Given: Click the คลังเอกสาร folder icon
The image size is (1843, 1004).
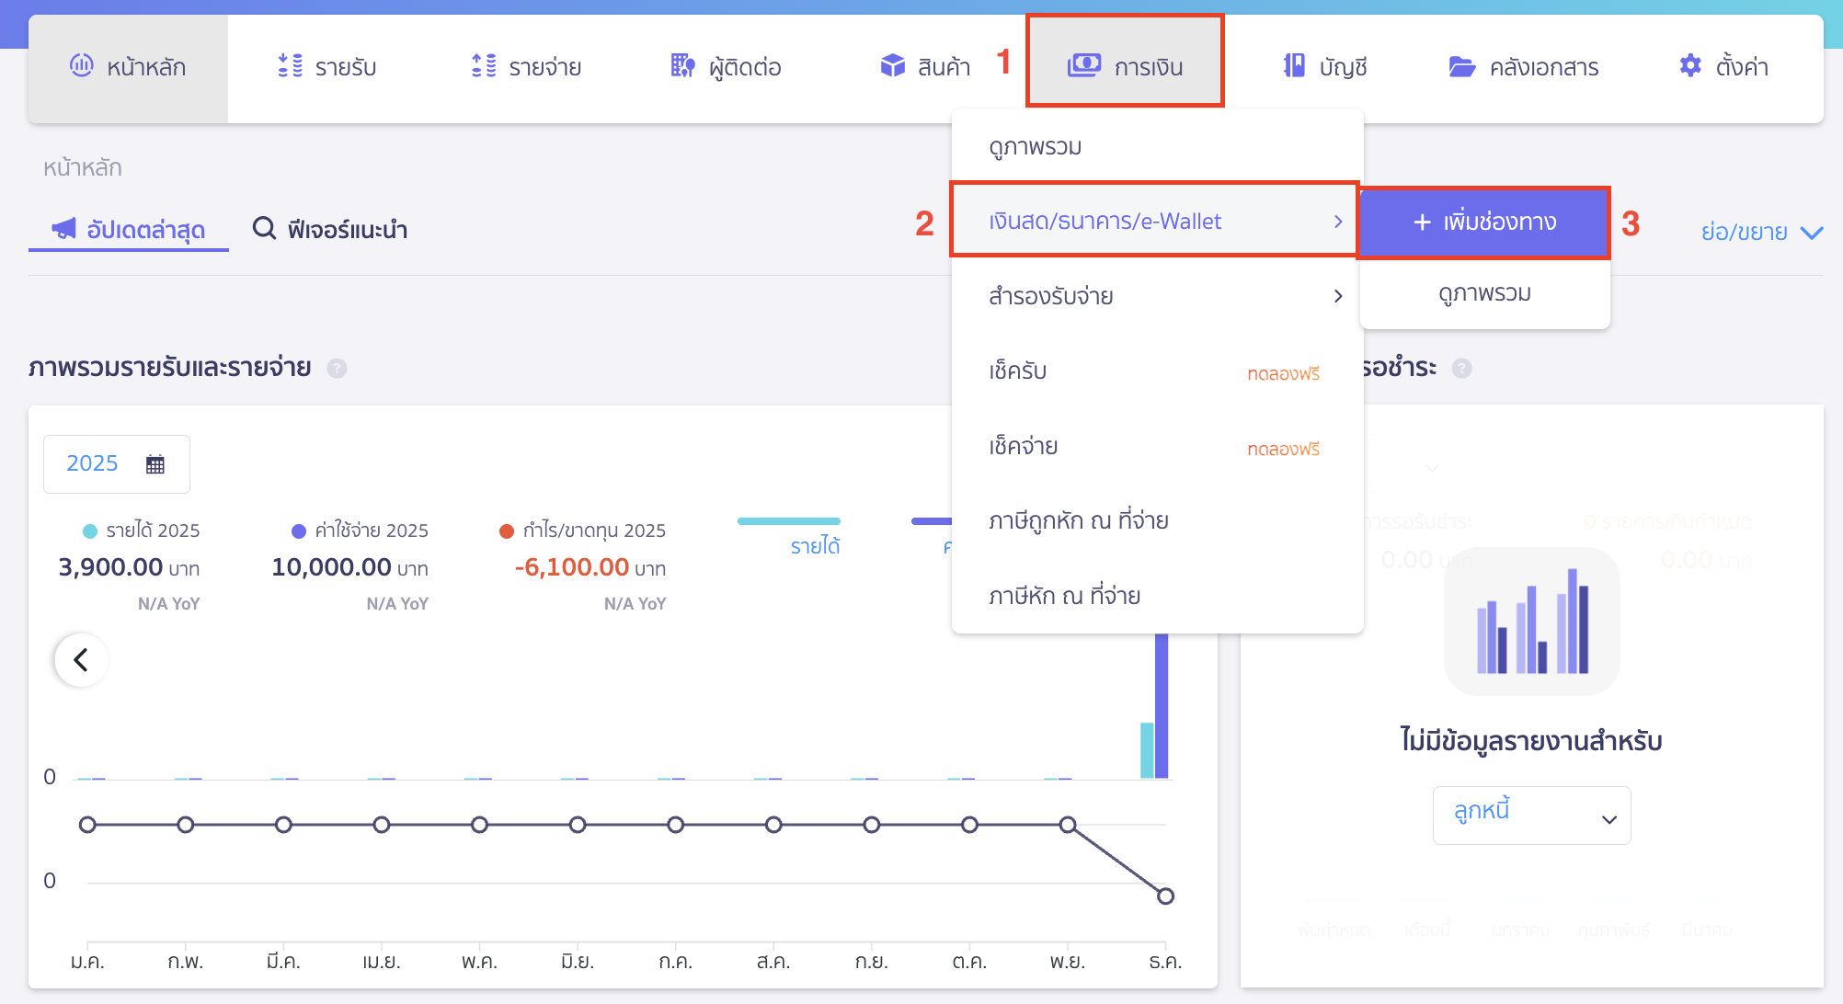Looking at the screenshot, I should tap(1463, 65).
